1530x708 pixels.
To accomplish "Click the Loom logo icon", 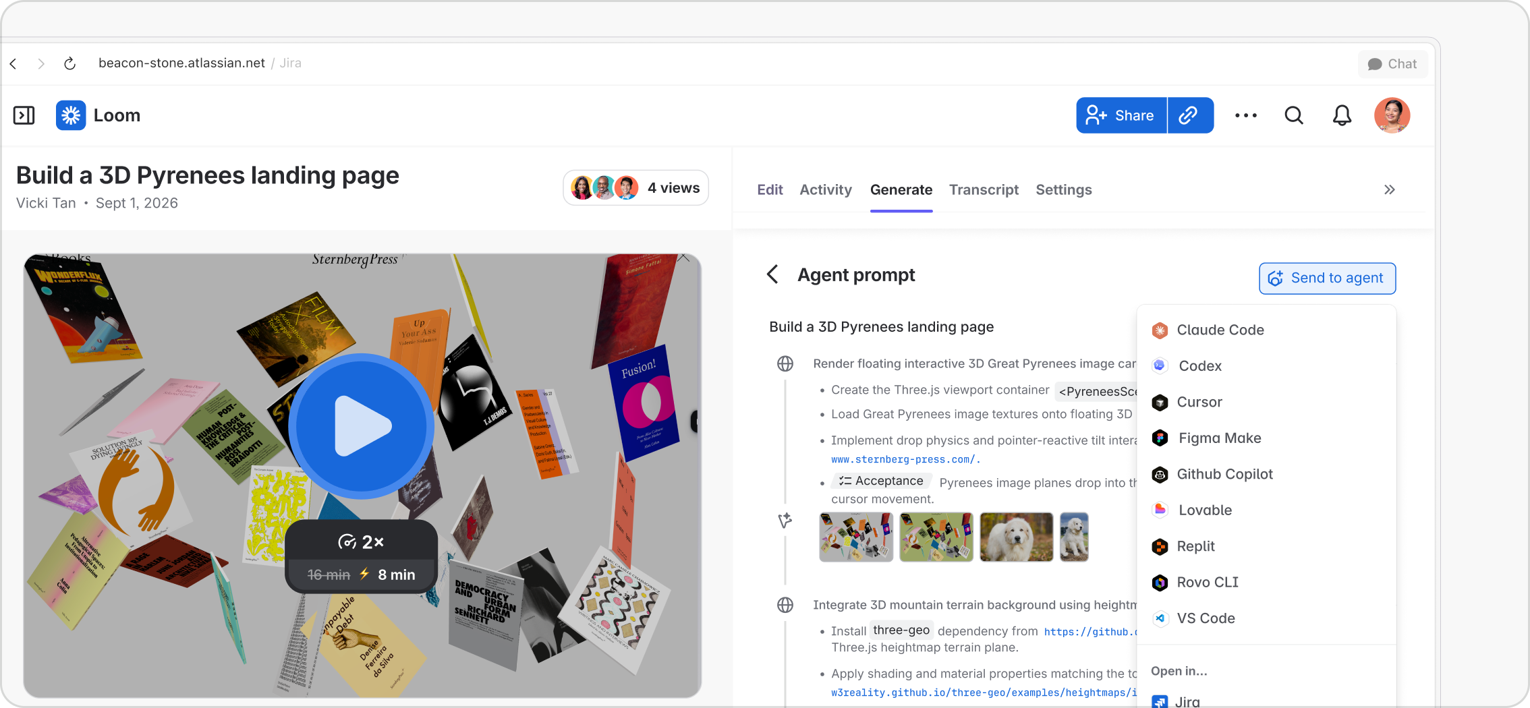I will 71,115.
